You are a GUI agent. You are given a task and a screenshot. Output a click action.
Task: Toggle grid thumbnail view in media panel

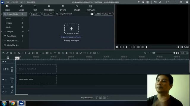[92, 14]
